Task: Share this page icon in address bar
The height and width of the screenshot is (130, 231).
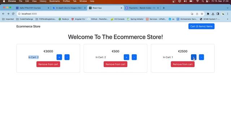Action: (197, 14)
